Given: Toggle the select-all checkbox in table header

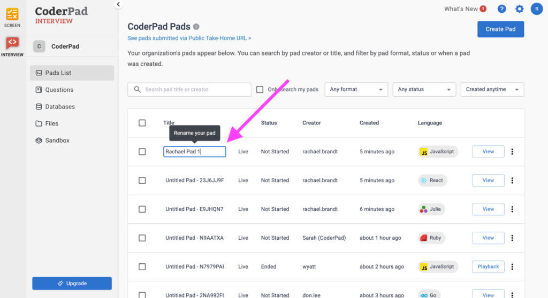Looking at the screenshot, I should 142,123.
